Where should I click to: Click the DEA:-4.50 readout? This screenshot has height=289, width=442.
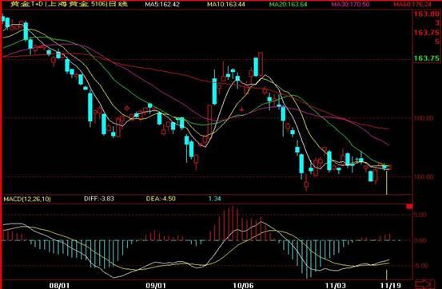[161, 199]
